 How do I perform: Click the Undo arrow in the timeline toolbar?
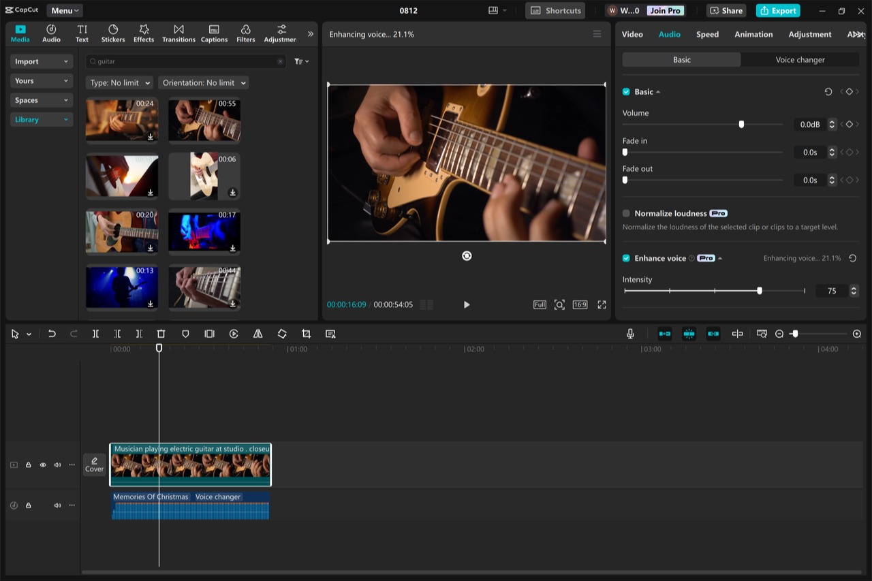(52, 334)
